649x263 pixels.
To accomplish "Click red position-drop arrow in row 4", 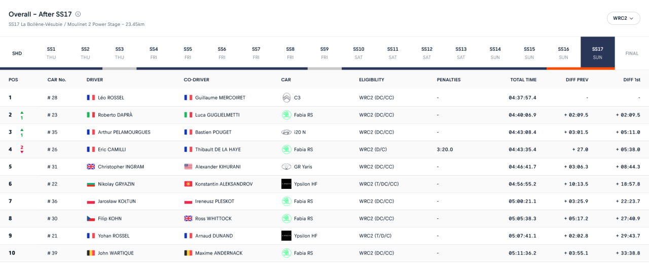I will 22,152.
